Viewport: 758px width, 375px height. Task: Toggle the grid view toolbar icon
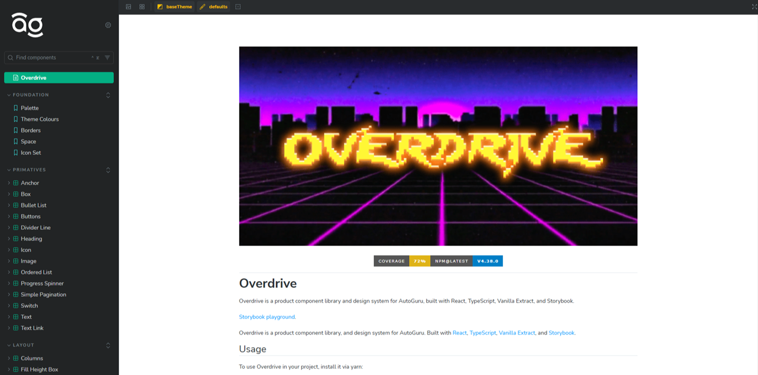pos(142,7)
